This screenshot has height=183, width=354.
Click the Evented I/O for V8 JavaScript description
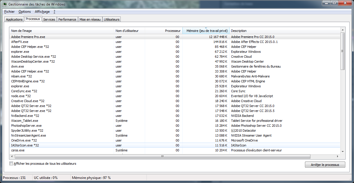click(x=252, y=96)
